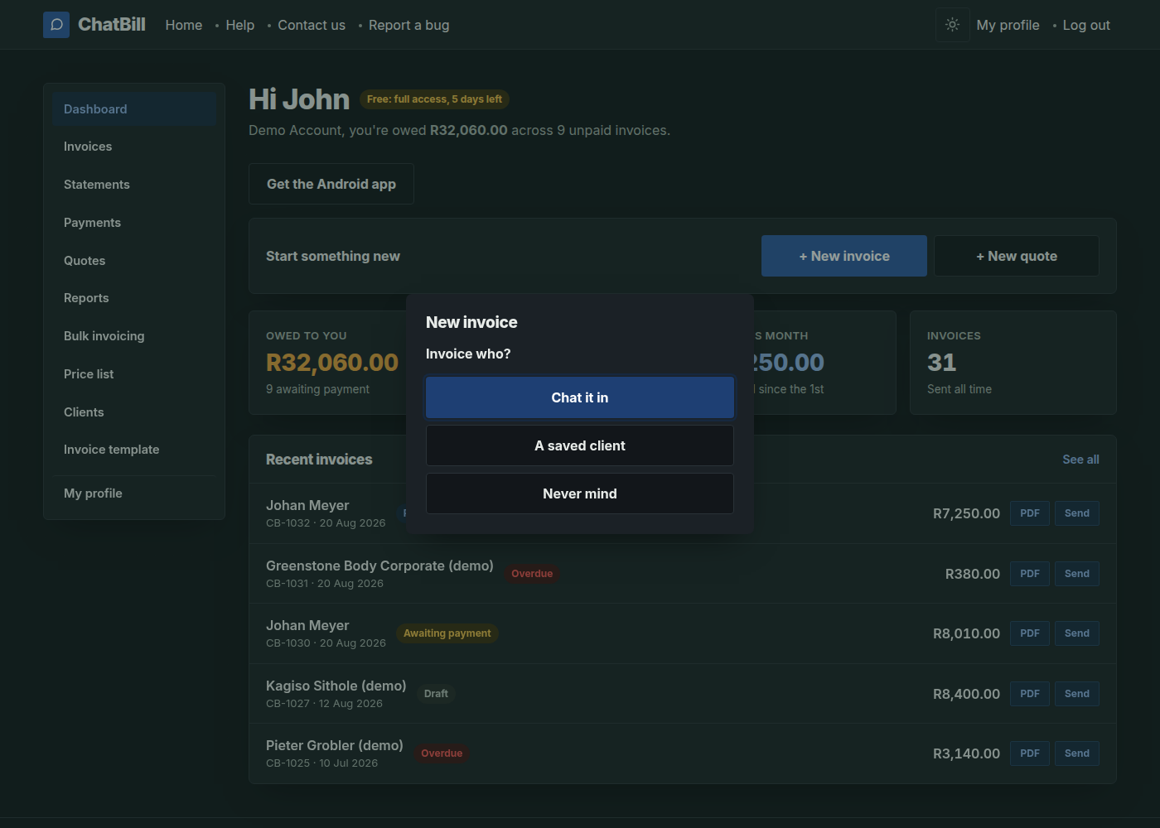Open the Home link in the top navigation
This screenshot has width=1160, height=828.
click(x=184, y=25)
